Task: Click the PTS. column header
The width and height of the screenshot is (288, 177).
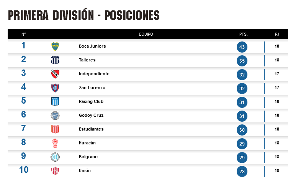Action: click(243, 34)
